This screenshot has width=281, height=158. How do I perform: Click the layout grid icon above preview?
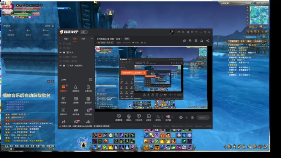coord(196,41)
